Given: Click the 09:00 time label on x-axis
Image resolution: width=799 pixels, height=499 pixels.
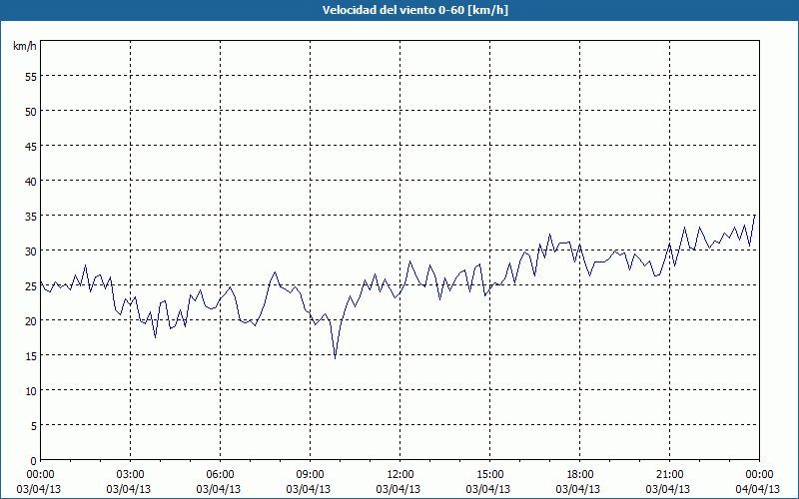Looking at the screenshot, I should (x=310, y=475).
